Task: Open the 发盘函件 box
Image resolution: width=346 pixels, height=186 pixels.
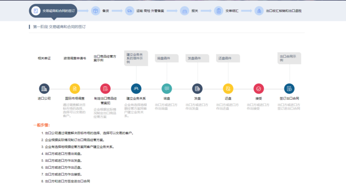Action: pos(197,58)
